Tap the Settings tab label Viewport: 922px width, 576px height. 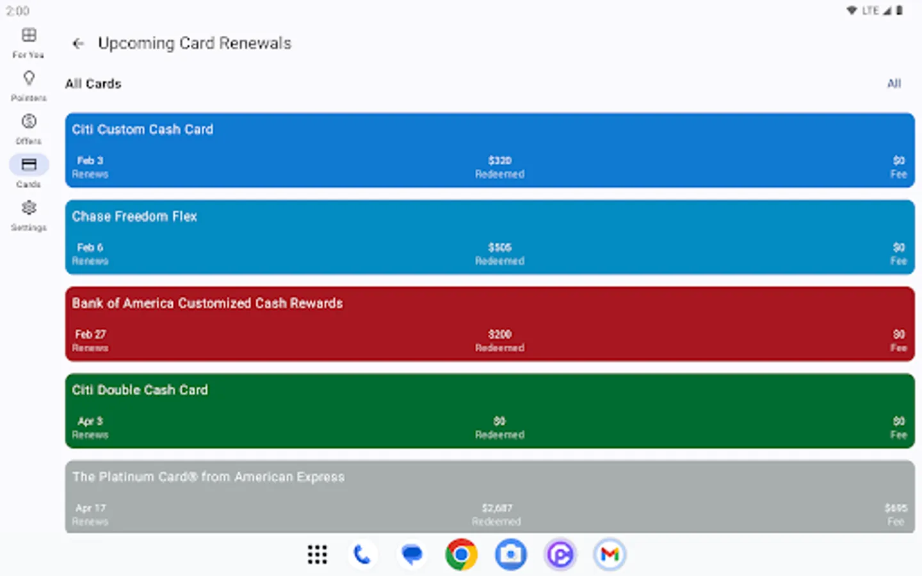tap(29, 227)
